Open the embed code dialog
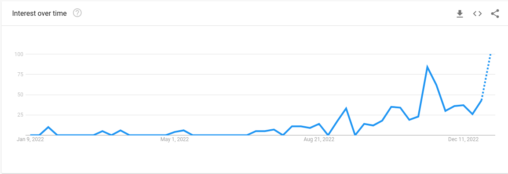This screenshot has width=508, height=174. coord(477,14)
